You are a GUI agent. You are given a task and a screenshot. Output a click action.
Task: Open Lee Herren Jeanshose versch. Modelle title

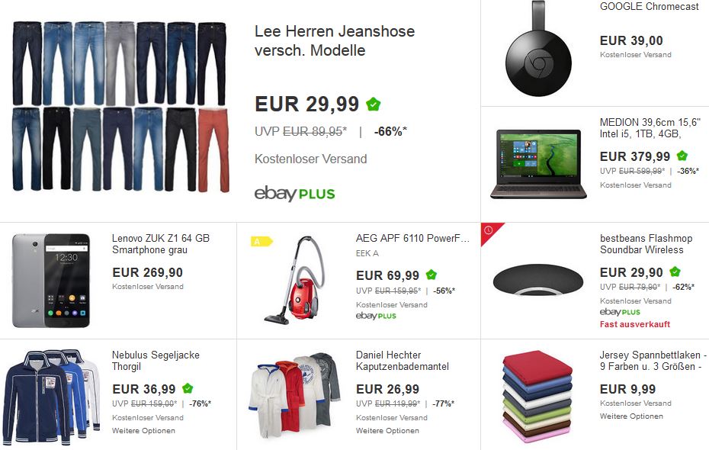pos(335,40)
